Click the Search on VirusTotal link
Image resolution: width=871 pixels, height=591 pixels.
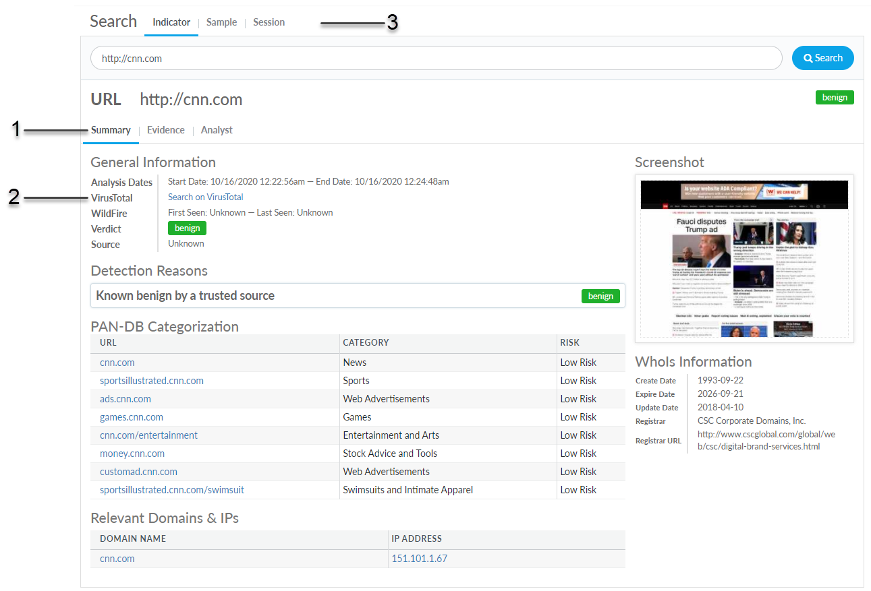click(x=205, y=197)
